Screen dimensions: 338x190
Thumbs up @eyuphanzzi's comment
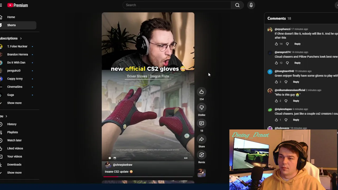pyautogui.click(x=276, y=44)
